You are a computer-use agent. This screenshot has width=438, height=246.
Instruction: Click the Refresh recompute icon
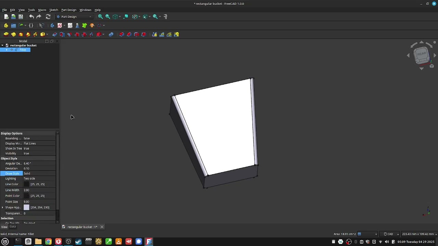click(48, 16)
